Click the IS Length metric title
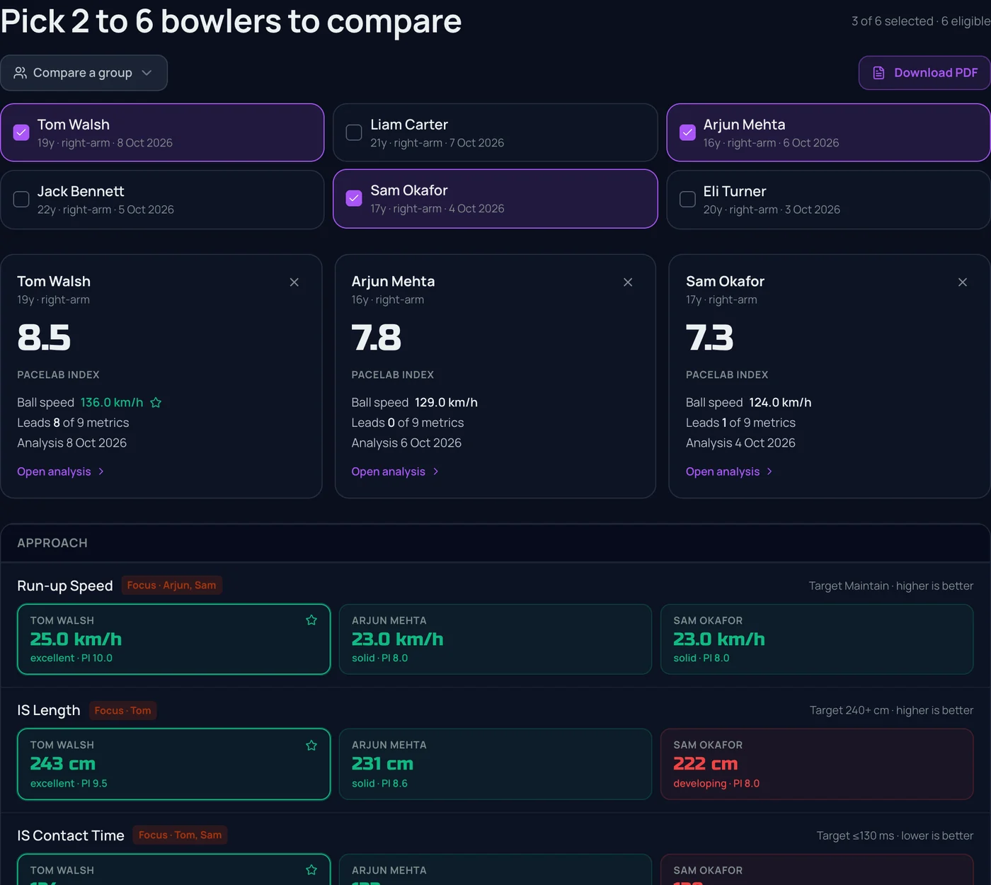 (x=49, y=711)
